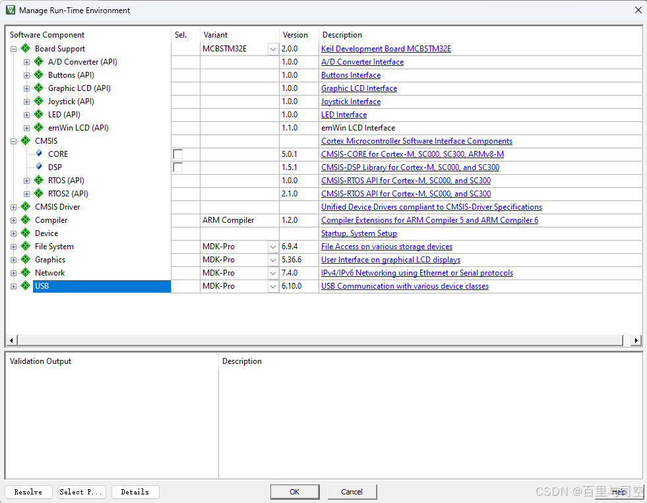Click the green diamond icon for RTOS2 (API)
Image resolution: width=647 pixels, height=503 pixels.
[39, 193]
